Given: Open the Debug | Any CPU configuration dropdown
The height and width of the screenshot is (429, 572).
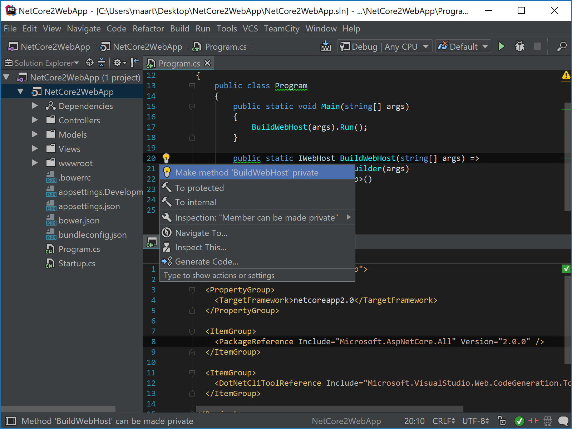Looking at the screenshot, I should click(x=385, y=46).
